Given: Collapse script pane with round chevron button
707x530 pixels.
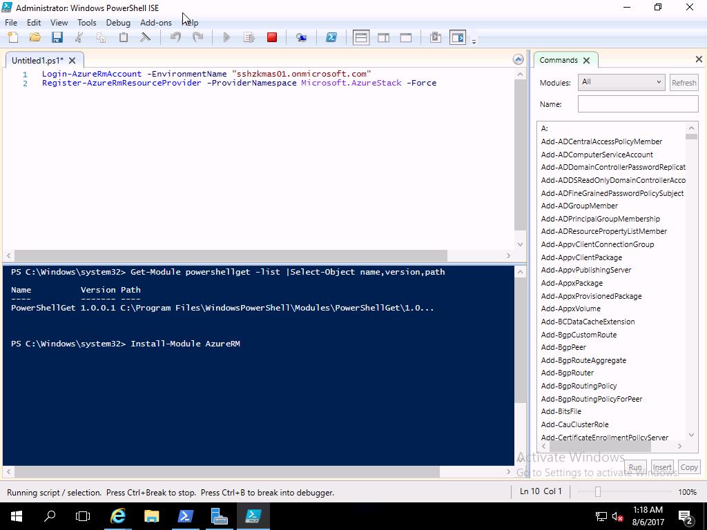Looking at the screenshot, I should (519, 59).
